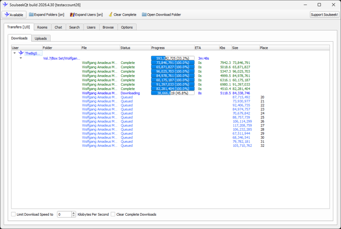This screenshot has height=229, width=341.
Task: Sort by the Place column header
Action: click(294, 48)
